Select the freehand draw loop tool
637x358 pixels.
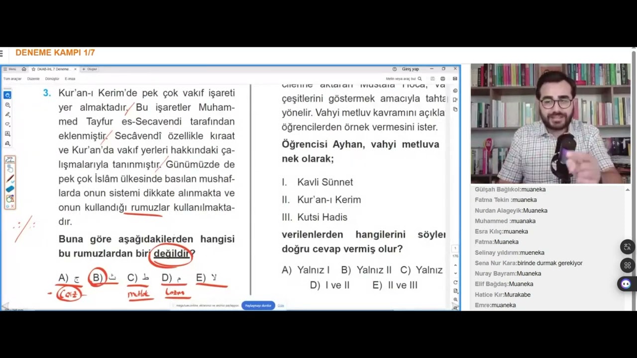[x=7, y=124]
